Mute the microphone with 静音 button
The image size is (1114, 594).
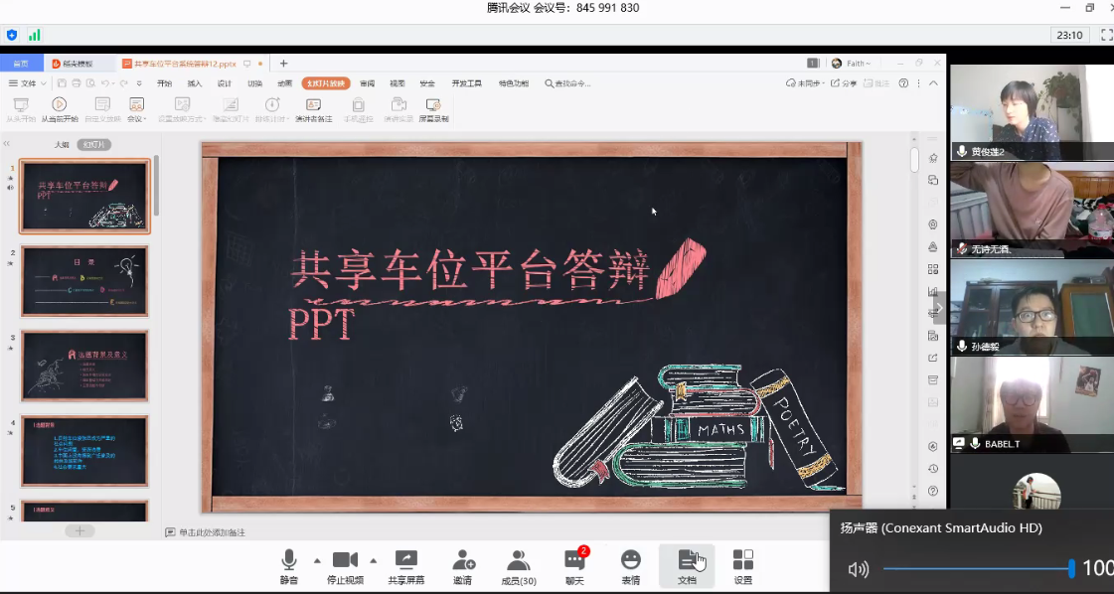click(x=288, y=565)
